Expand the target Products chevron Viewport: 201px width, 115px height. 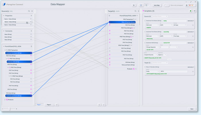coord(136,69)
